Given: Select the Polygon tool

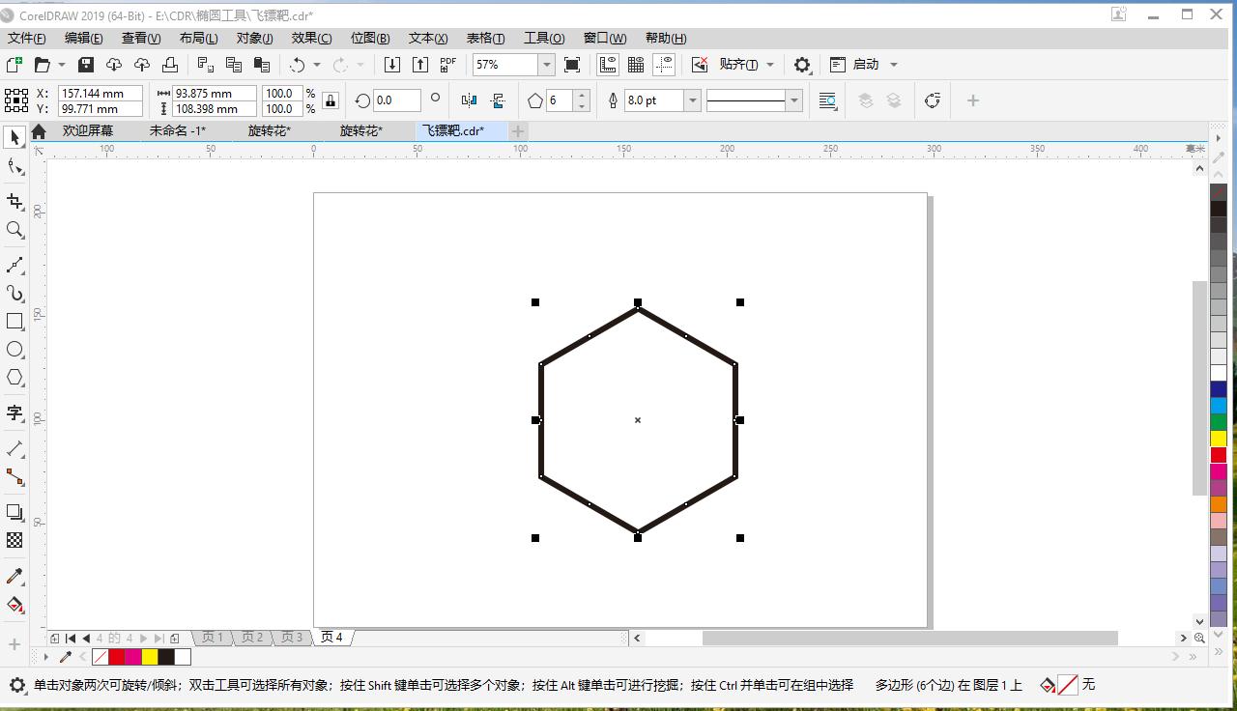Looking at the screenshot, I should coord(14,379).
